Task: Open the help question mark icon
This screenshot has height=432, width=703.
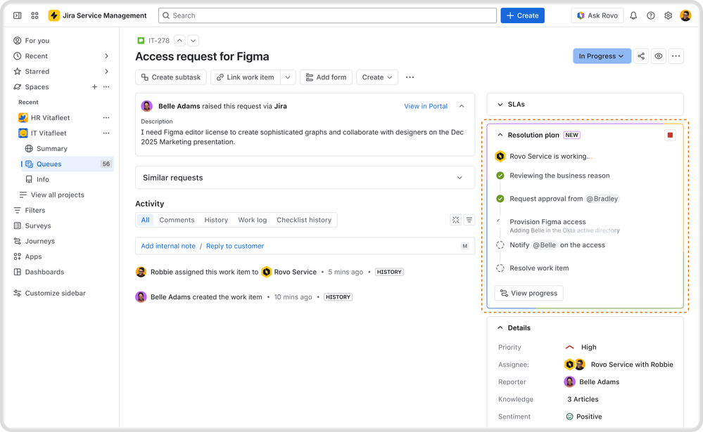Action: click(x=650, y=15)
